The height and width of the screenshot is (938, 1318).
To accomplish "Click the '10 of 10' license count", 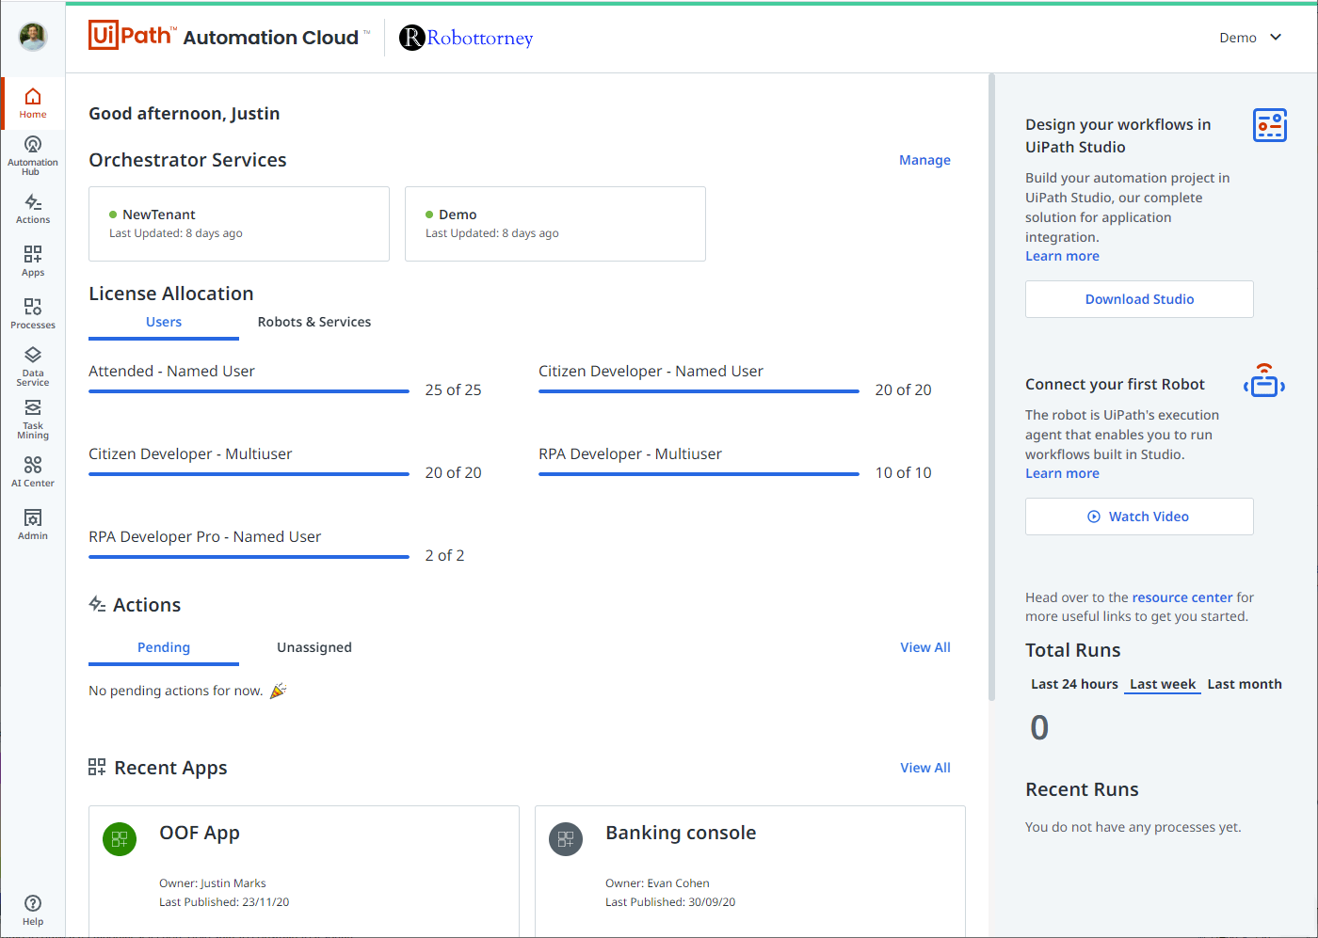I will click(x=903, y=472).
